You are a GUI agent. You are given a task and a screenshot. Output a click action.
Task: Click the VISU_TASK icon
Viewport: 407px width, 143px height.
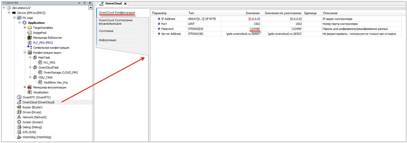[35, 78]
